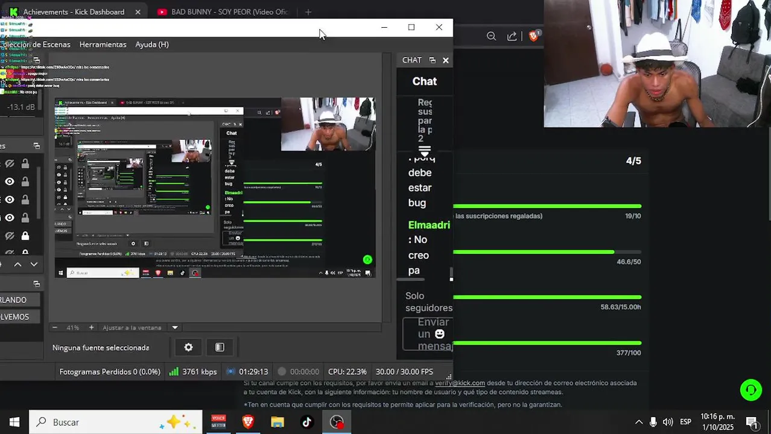Open OBS source properties gear icon
This screenshot has width=771, height=434.
(188, 347)
